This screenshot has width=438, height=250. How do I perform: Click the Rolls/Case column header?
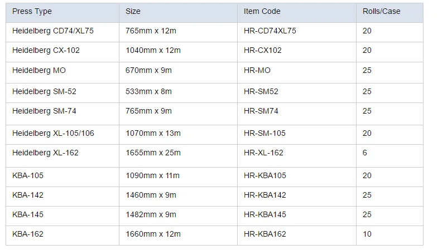pyautogui.click(x=381, y=11)
